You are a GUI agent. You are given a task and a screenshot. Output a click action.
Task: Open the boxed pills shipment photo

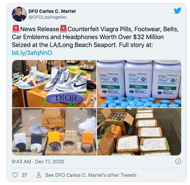tap(139, 132)
